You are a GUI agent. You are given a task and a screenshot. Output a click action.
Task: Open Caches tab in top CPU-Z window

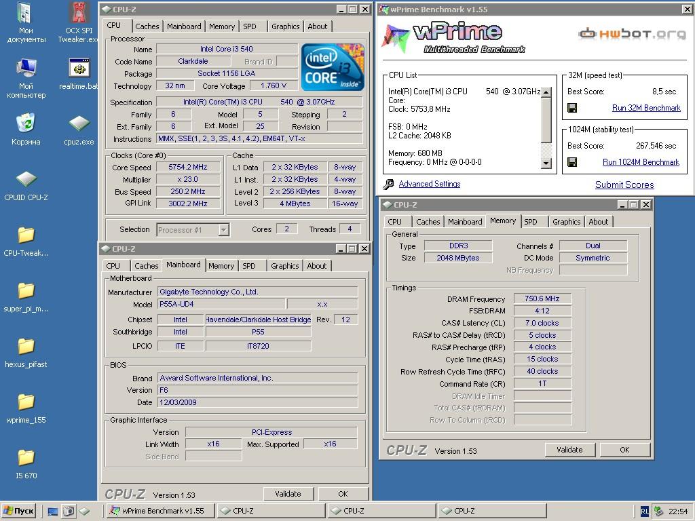point(147,26)
